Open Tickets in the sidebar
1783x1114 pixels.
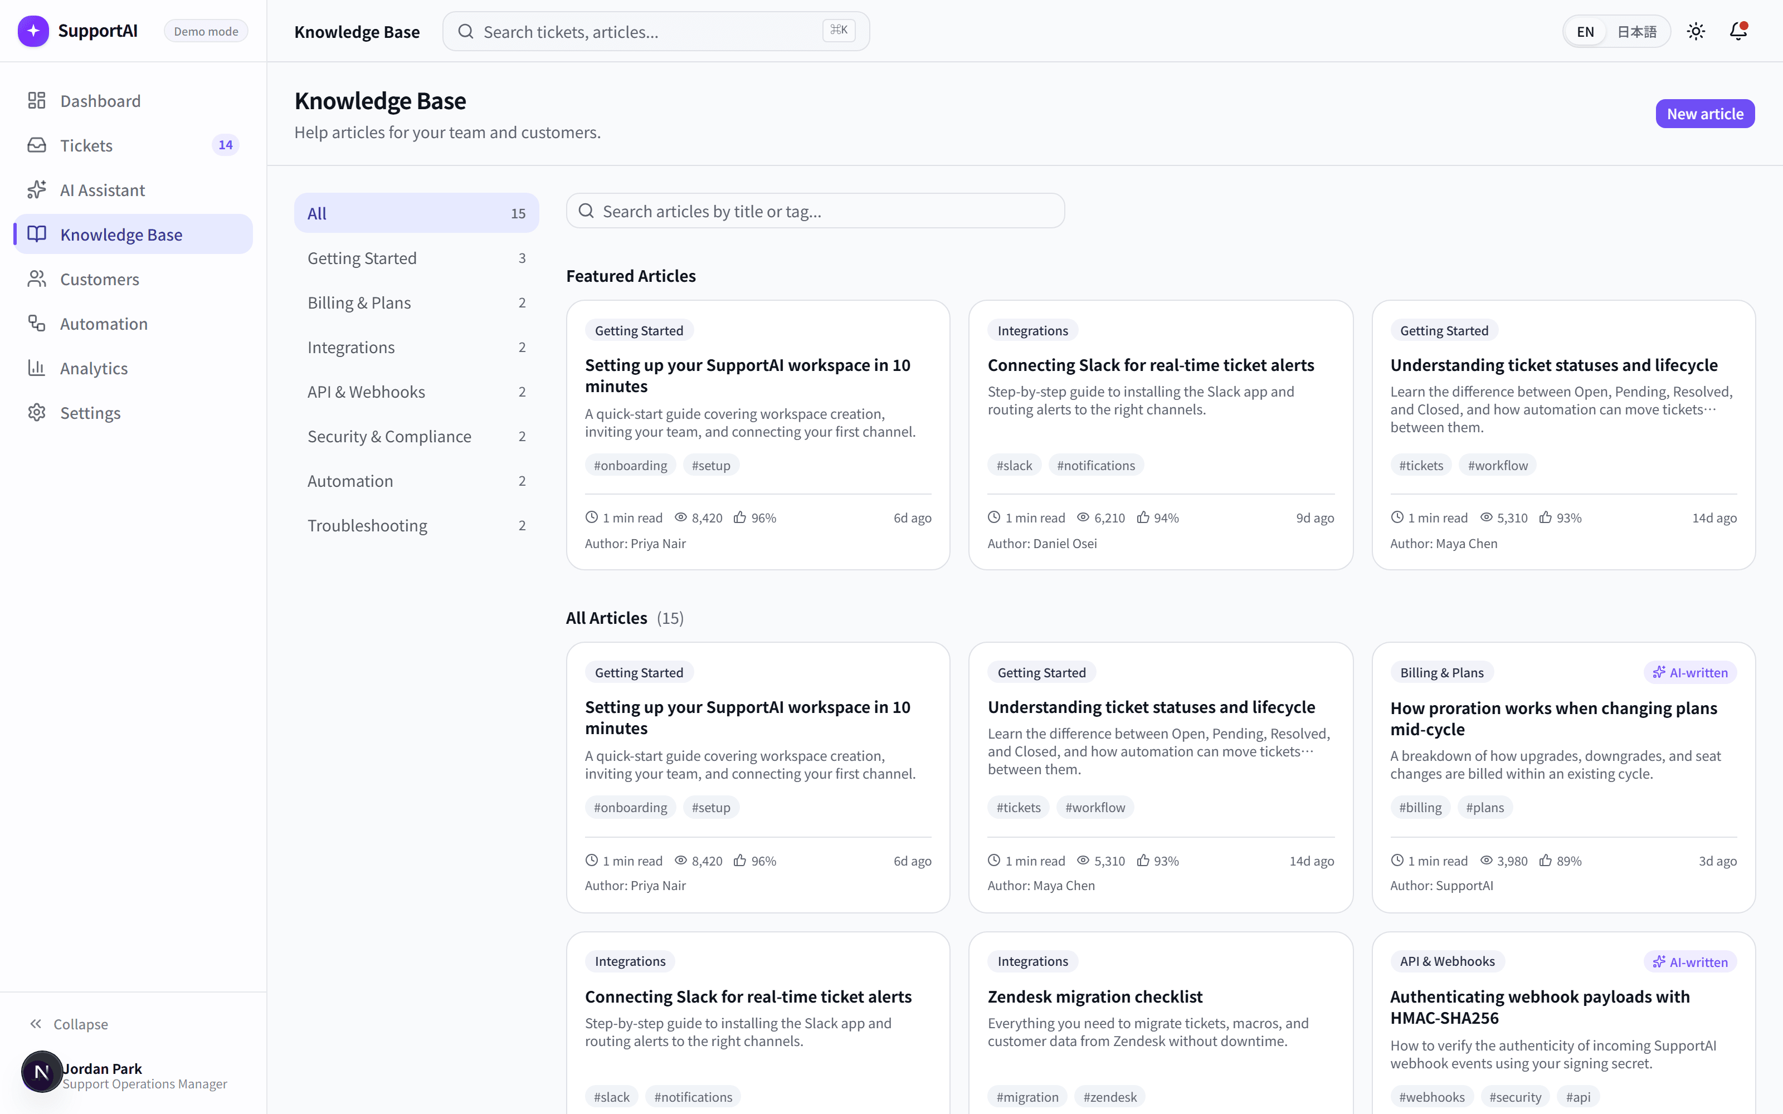tap(133, 145)
